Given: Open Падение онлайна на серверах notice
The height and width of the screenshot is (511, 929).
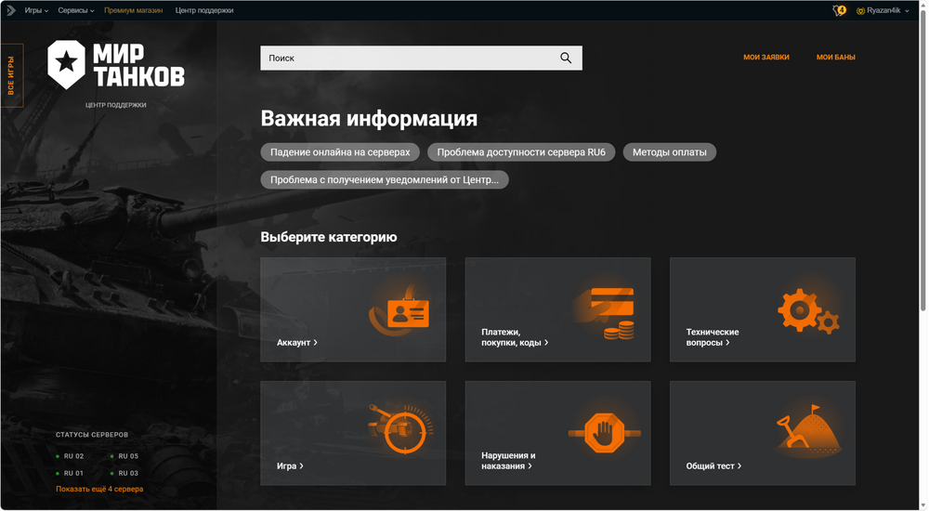Looking at the screenshot, I should click(x=340, y=152).
